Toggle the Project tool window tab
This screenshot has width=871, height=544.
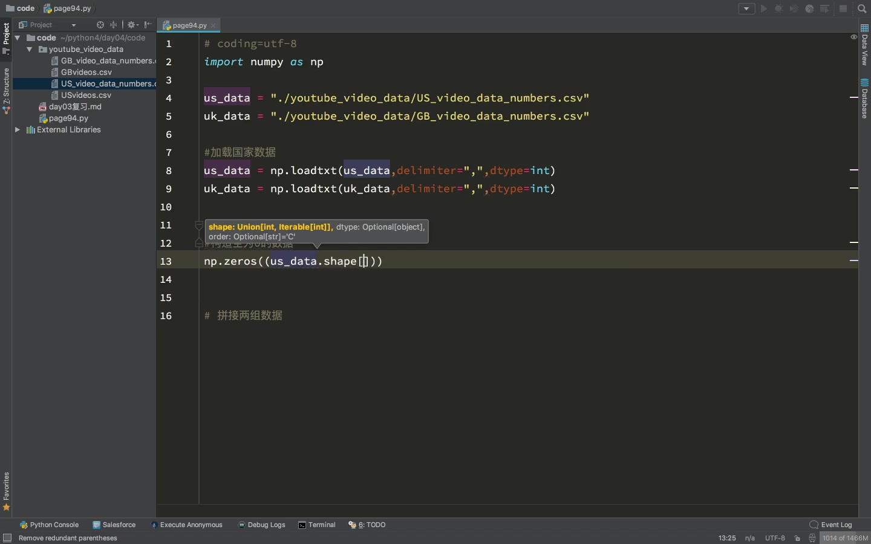pyautogui.click(x=6, y=38)
